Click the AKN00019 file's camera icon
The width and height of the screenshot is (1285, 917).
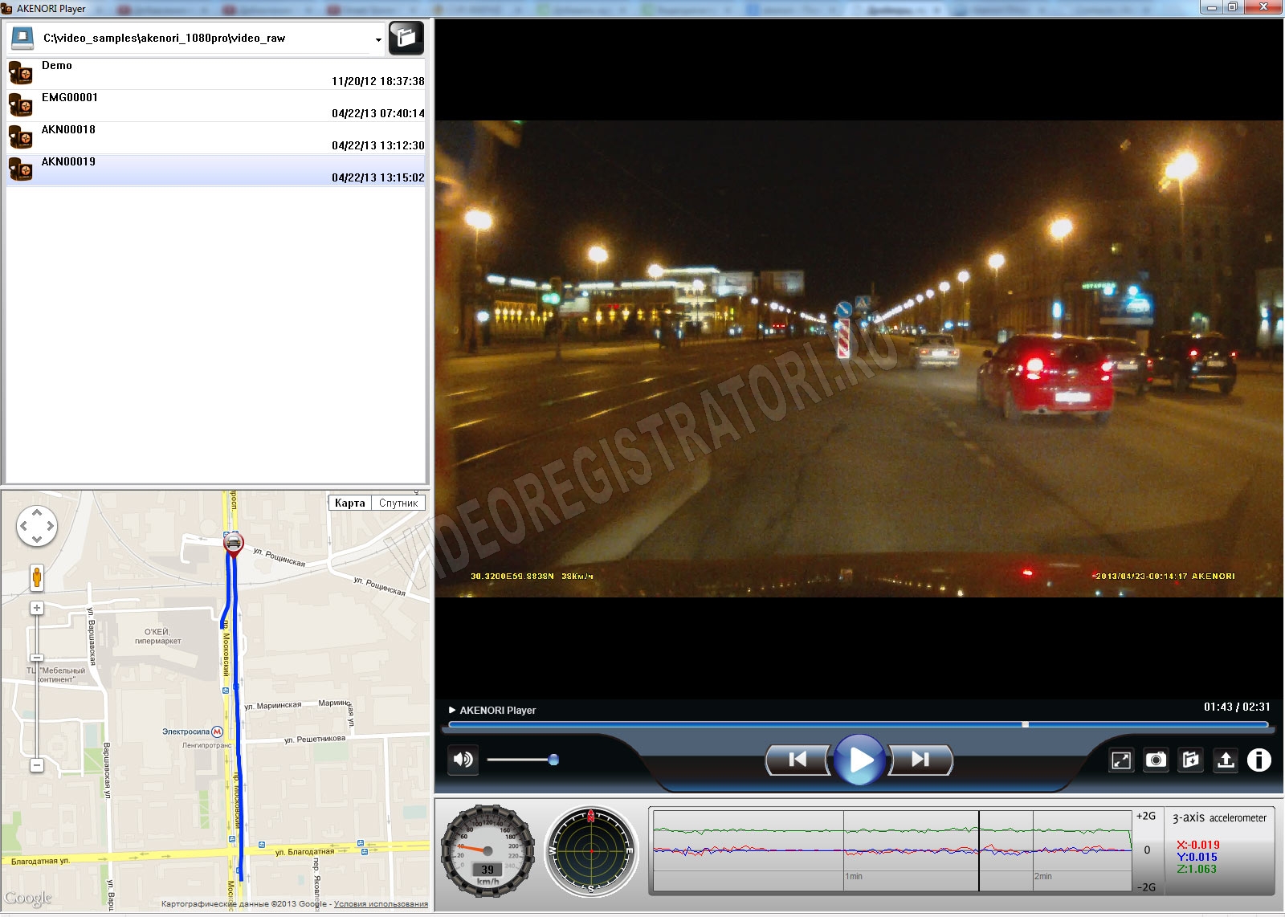tap(20, 169)
